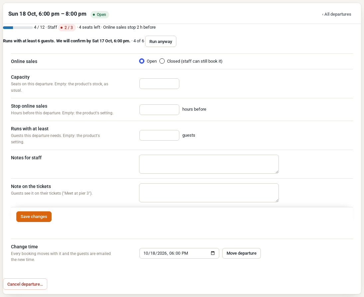
Task: Click the Capacity row label
Action: (x=20, y=77)
